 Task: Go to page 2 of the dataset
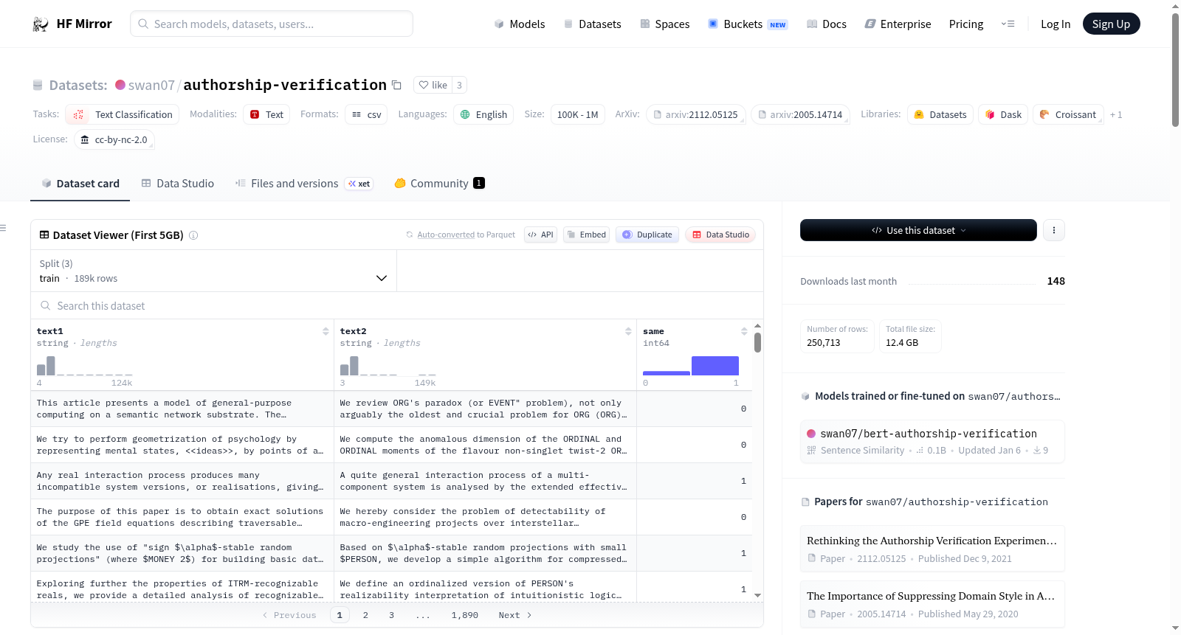click(x=365, y=615)
